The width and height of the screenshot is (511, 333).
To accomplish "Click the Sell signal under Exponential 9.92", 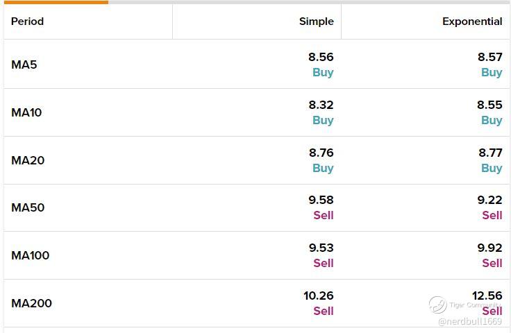I will pos(492,263).
